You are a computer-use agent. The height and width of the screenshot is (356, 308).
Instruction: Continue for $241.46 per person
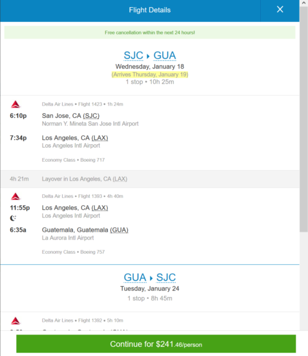click(156, 344)
